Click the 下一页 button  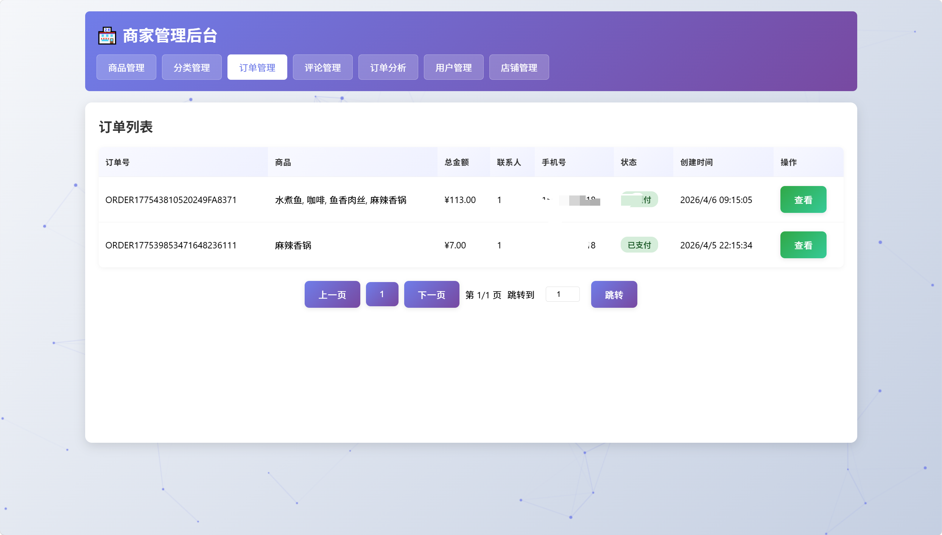pyautogui.click(x=431, y=295)
